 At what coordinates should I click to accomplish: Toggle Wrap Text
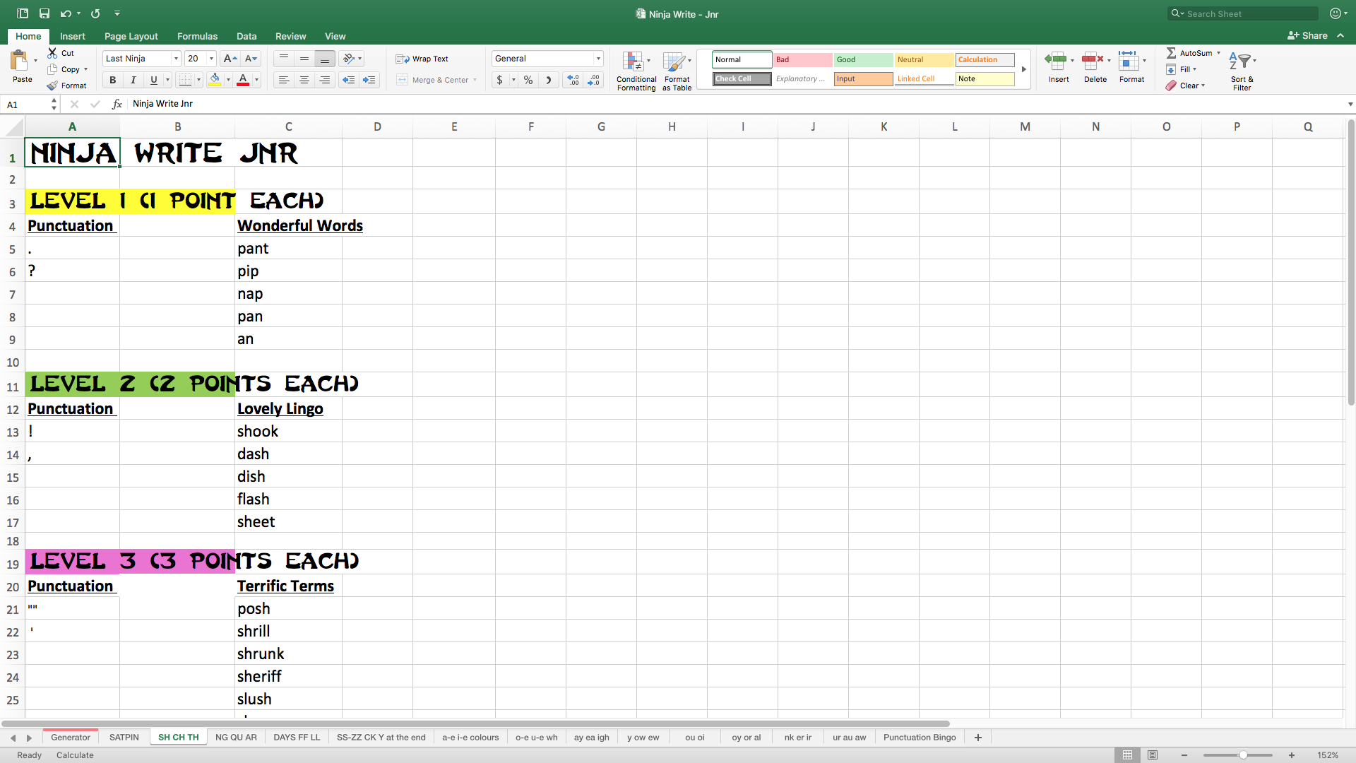click(x=422, y=59)
